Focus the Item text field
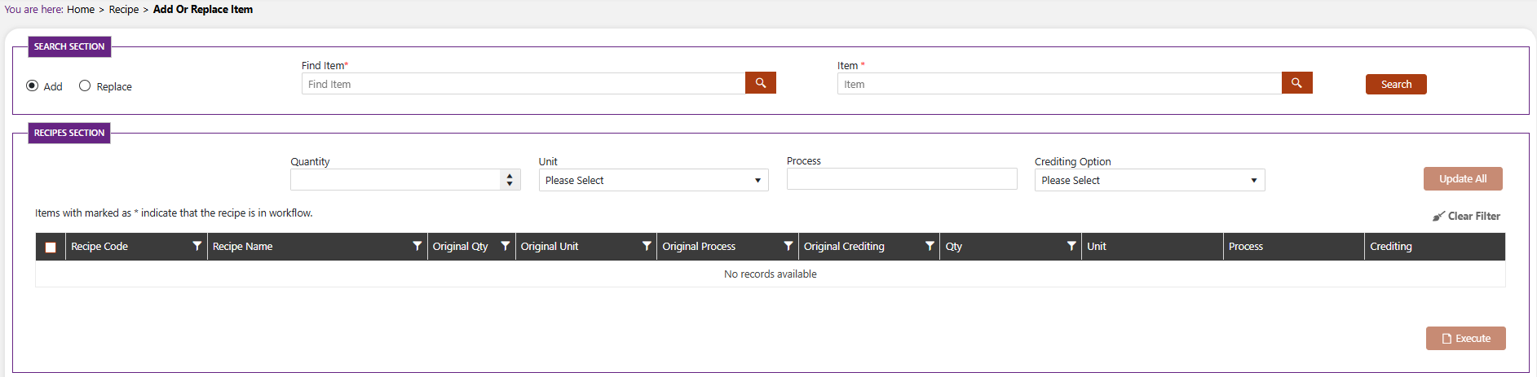 [1059, 84]
